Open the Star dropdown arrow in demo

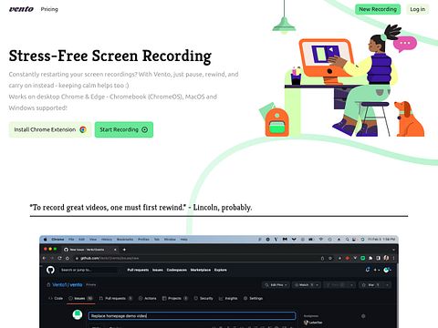pyautogui.click(x=387, y=285)
